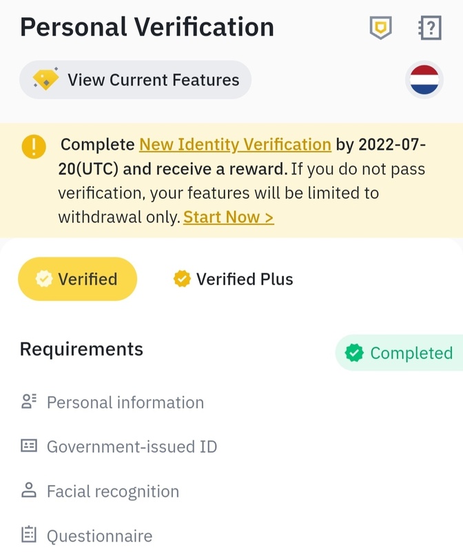
Task: Click the Questionnaire clipboard icon
Action: coord(28,535)
